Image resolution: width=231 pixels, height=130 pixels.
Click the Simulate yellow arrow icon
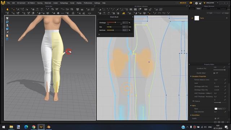pos(7,9)
